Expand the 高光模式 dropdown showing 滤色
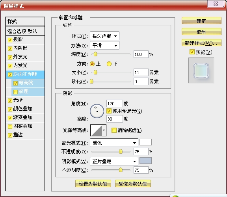The image size is (227, 197). (114, 143)
